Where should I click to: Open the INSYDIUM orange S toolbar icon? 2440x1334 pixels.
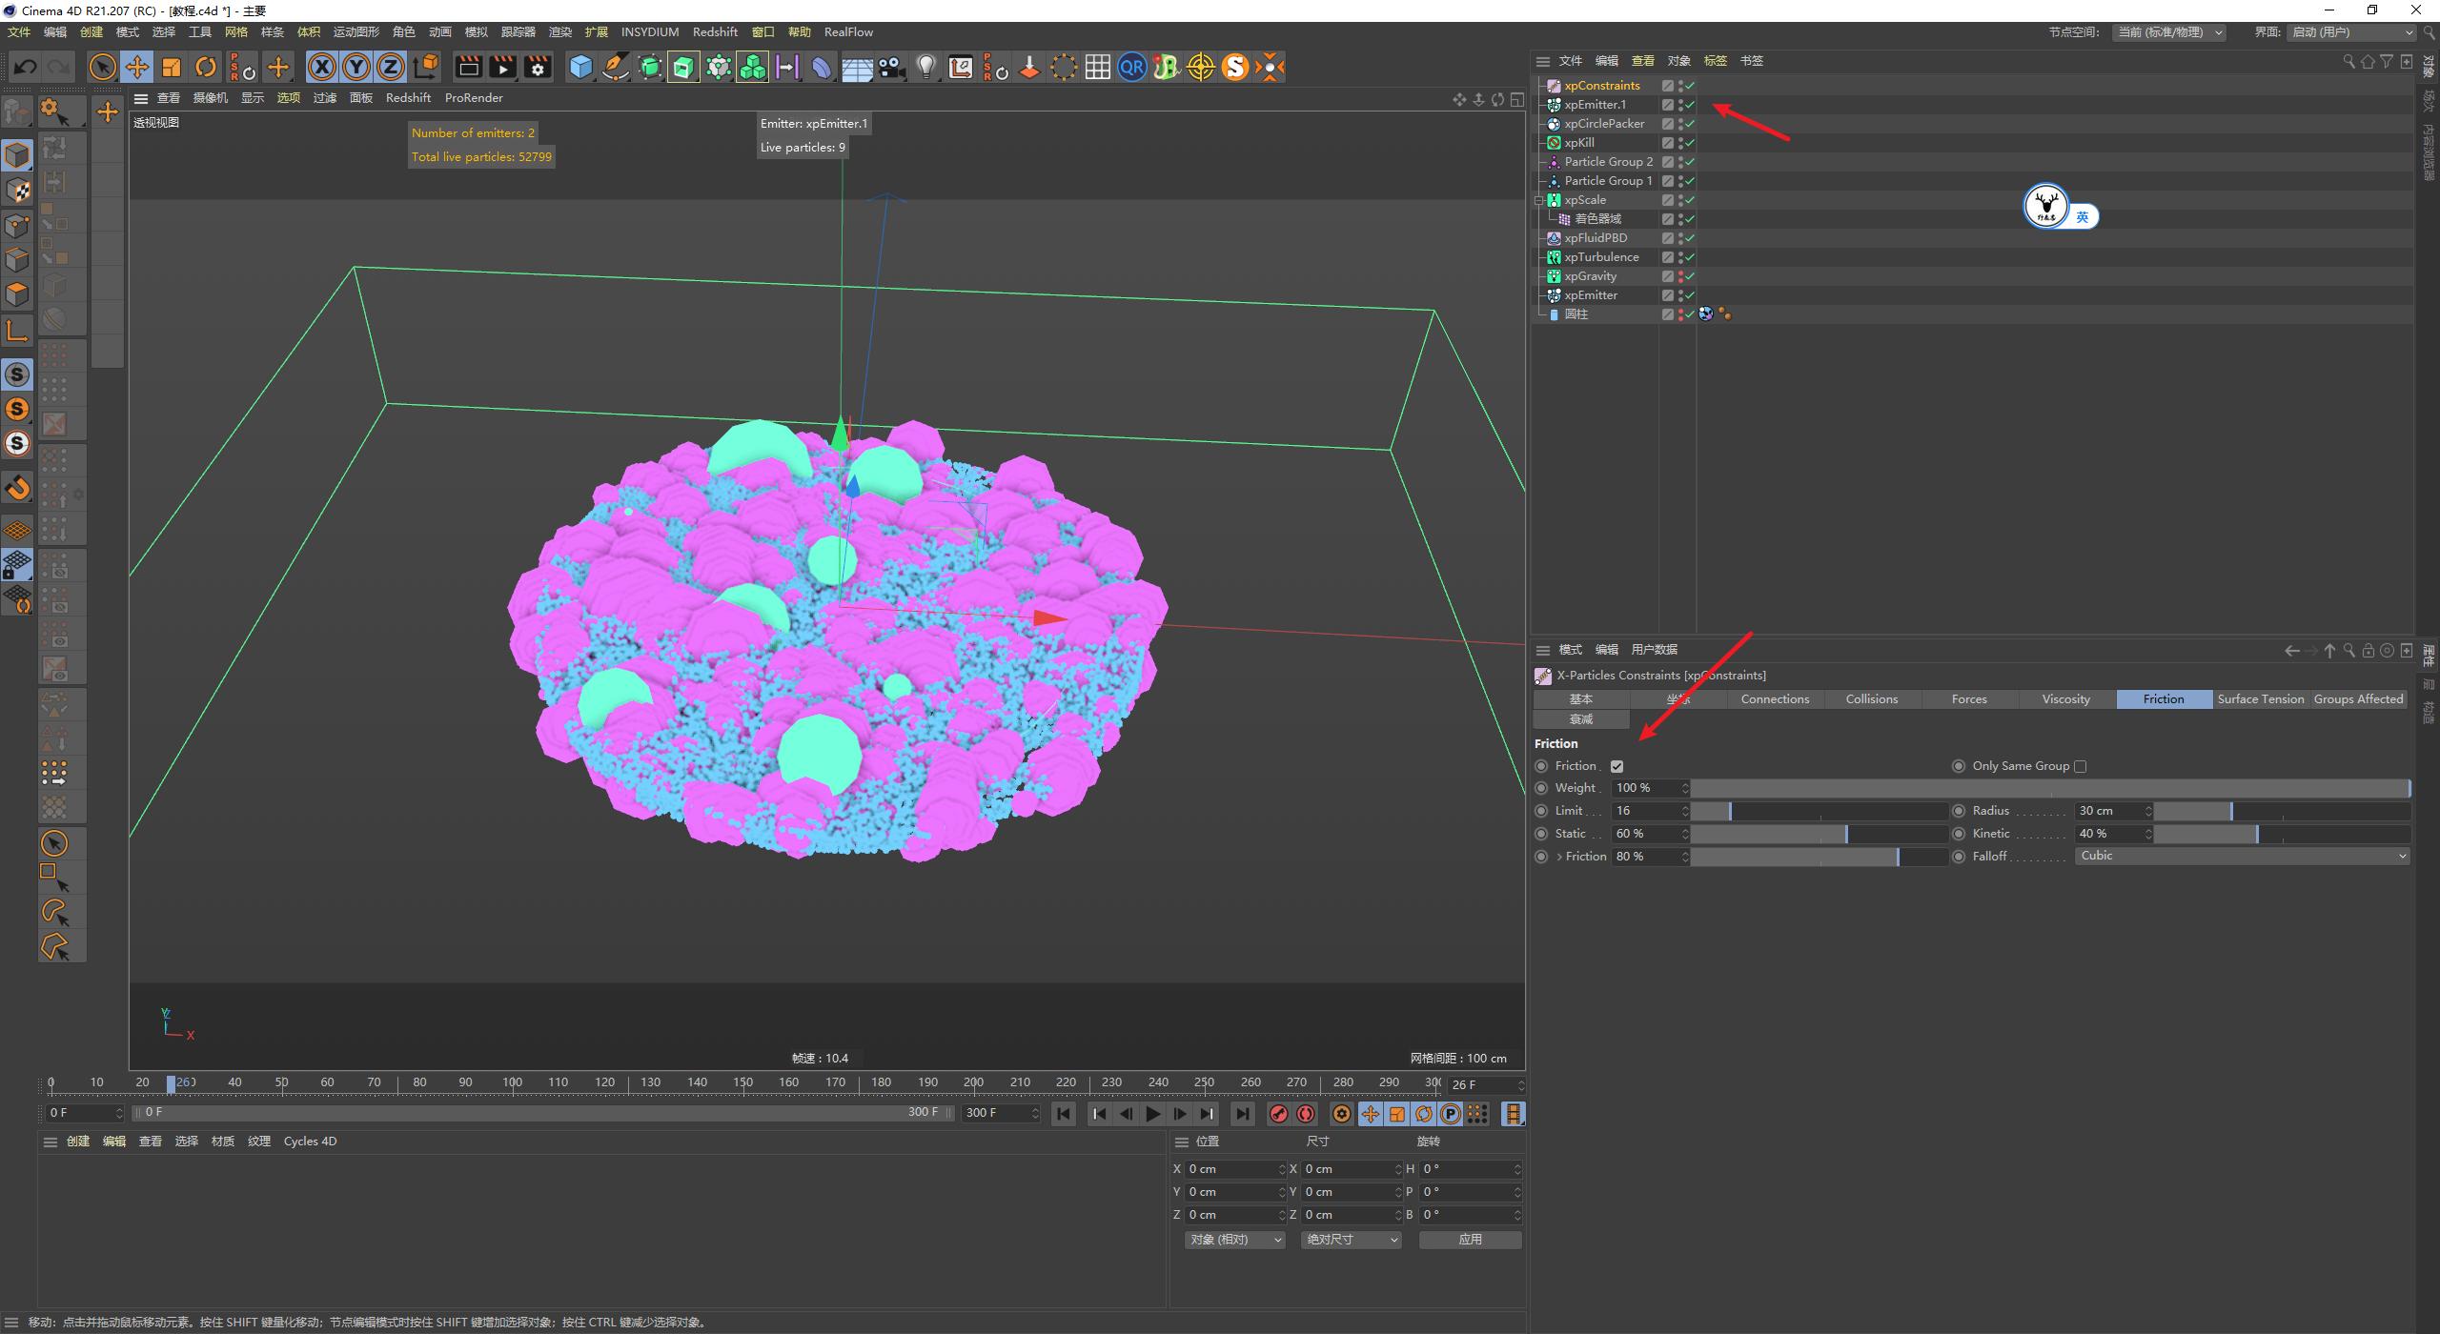pos(1235,67)
